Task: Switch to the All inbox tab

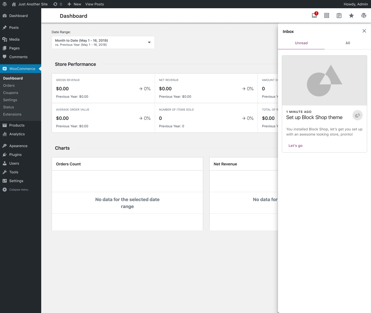Action: (x=348, y=43)
